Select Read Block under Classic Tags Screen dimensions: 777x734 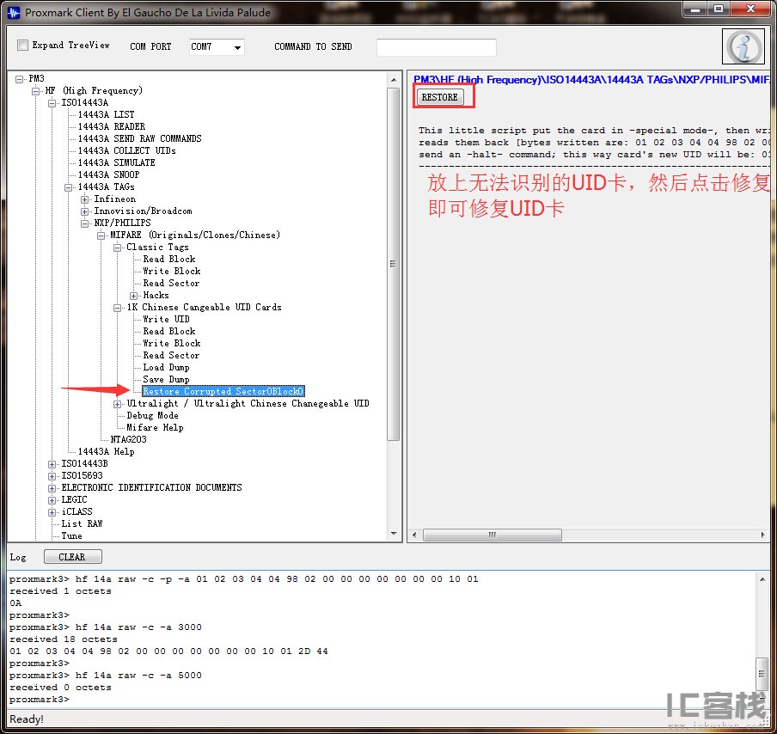pos(169,259)
